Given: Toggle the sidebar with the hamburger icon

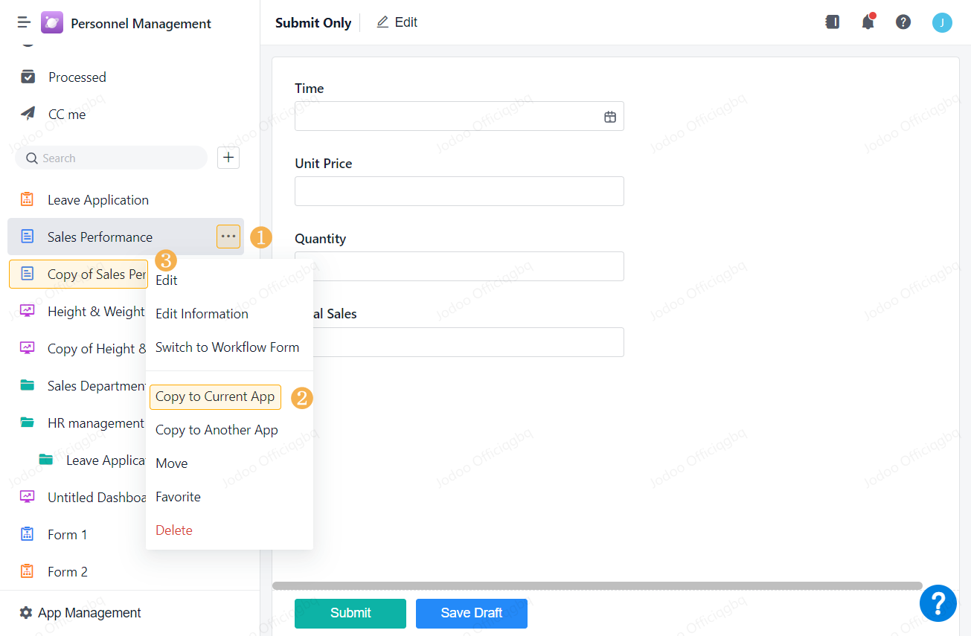Looking at the screenshot, I should [23, 22].
